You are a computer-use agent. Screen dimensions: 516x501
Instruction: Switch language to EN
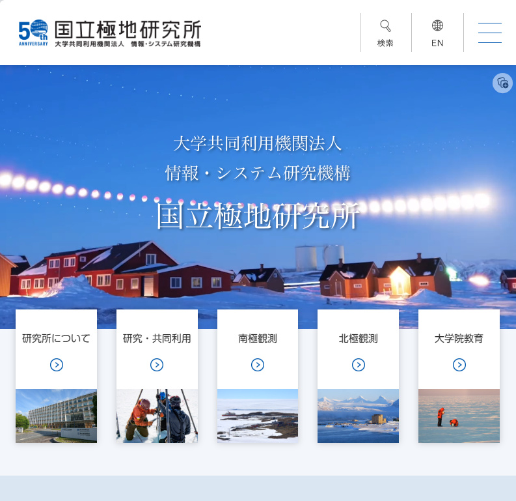tap(437, 43)
